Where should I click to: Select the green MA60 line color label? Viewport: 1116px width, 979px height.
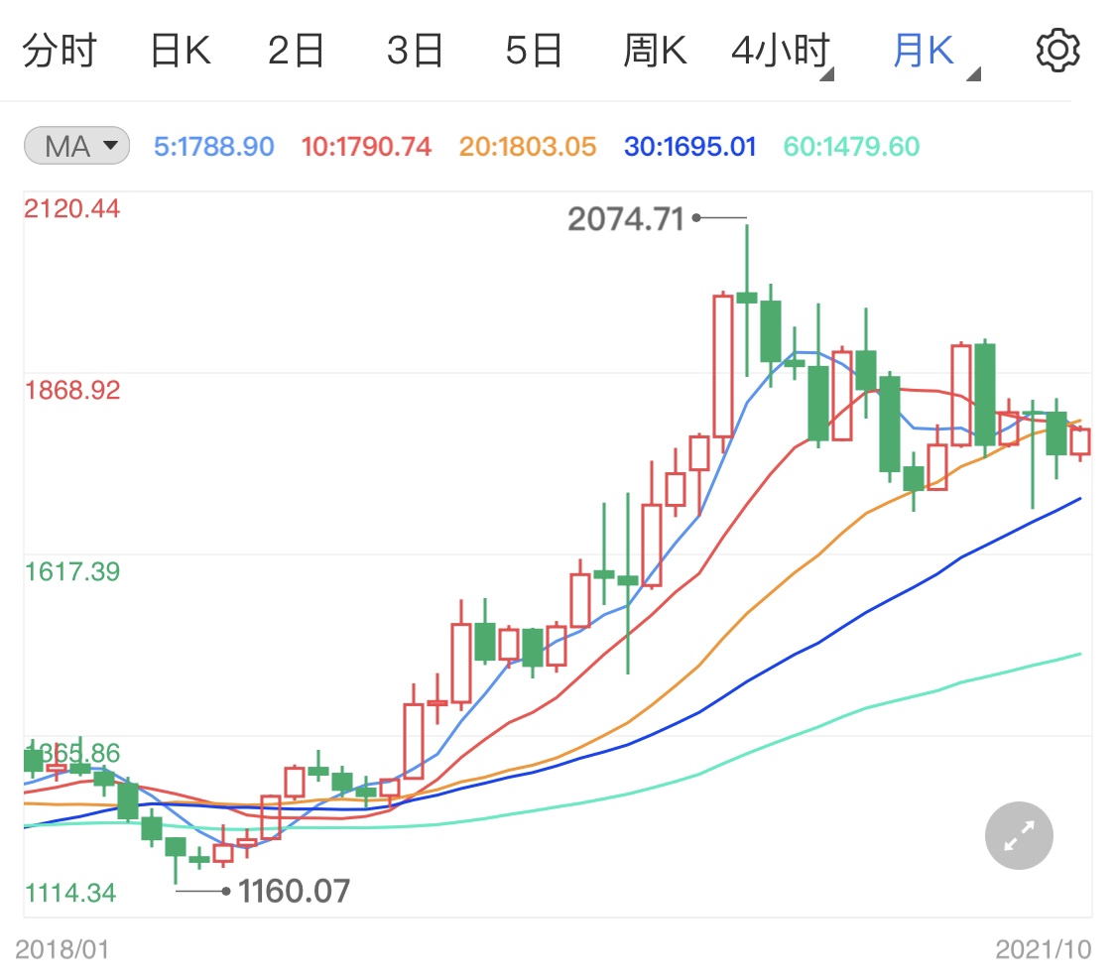(x=850, y=145)
